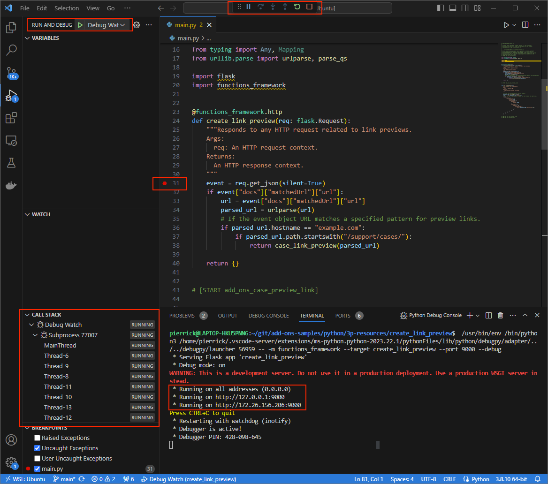Enable User Uncaught Exceptions
Image resolution: width=548 pixels, height=484 pixels.
(x=36, y=458)
